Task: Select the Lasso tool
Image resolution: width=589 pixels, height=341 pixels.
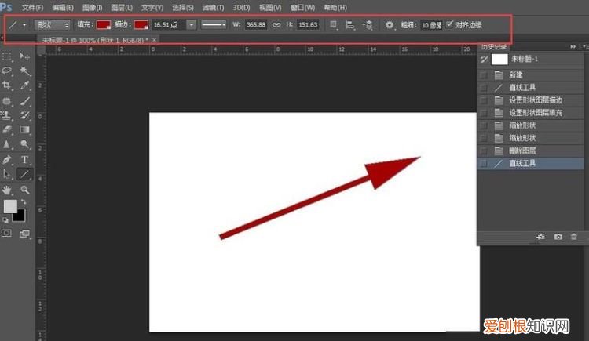Action: click(7, 71)
